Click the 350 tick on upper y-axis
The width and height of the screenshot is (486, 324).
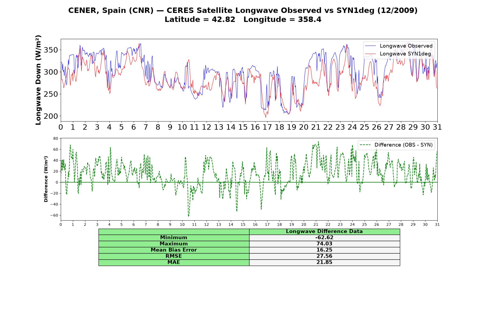pyautogui.click(x=51, y=50)
